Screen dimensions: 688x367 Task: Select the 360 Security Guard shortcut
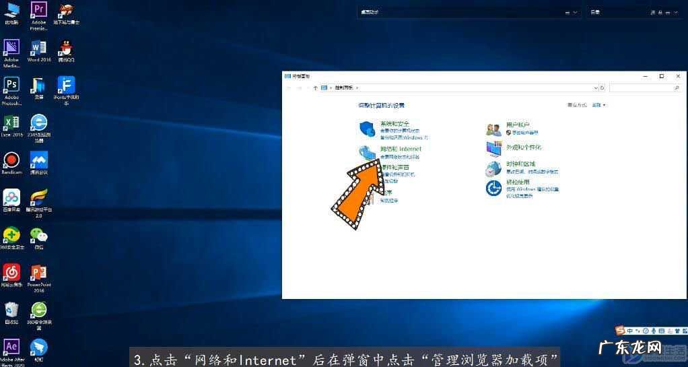click(11, 239)
